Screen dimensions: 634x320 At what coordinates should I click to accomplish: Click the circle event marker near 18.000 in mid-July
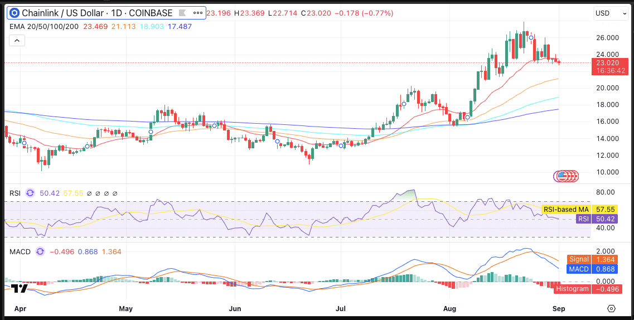(x=404, y=104)
